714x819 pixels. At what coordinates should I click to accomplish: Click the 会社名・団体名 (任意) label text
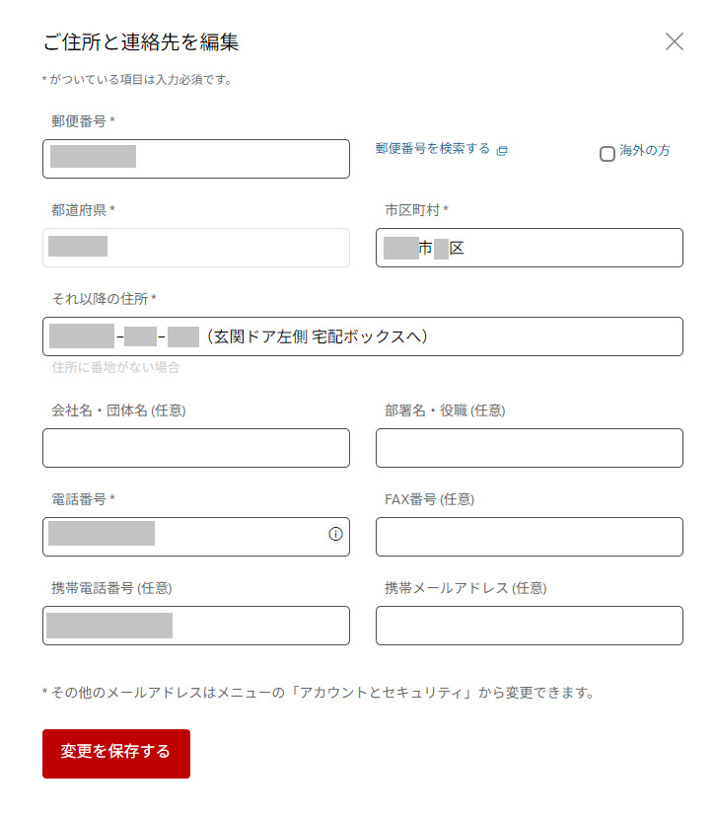coord(118,410)
